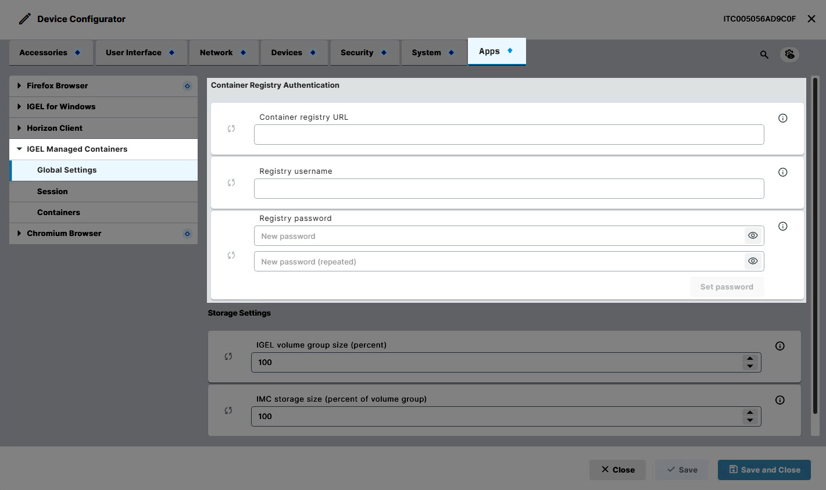Increase IMC storage size value
This screenshot has width=826, height=490.
coord(750,413)
